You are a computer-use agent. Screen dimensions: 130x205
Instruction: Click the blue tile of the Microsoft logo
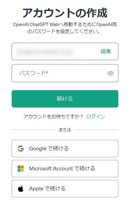(x=19, y=170)
